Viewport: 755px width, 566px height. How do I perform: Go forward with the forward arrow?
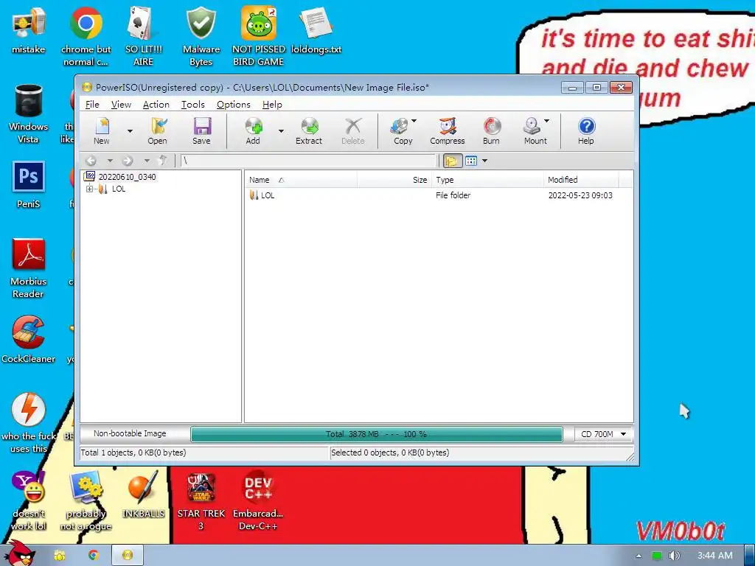(128, 161)
